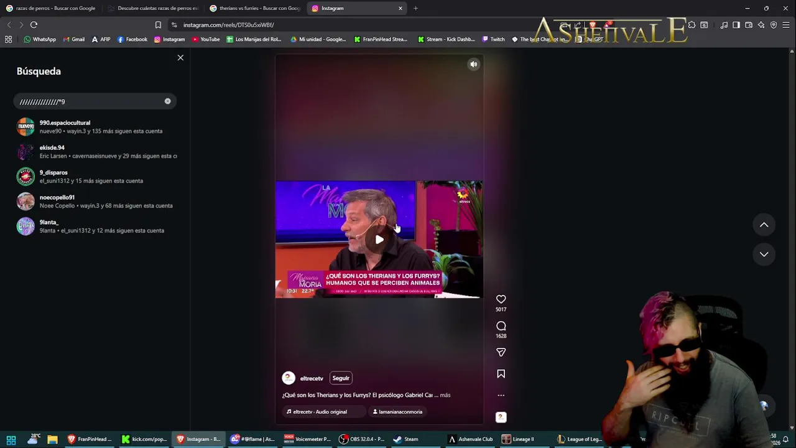Switch to League of Legends taskbar window
796x448 pixels.
click(x=578, y=439)
